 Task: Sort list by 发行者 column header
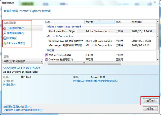99,22
